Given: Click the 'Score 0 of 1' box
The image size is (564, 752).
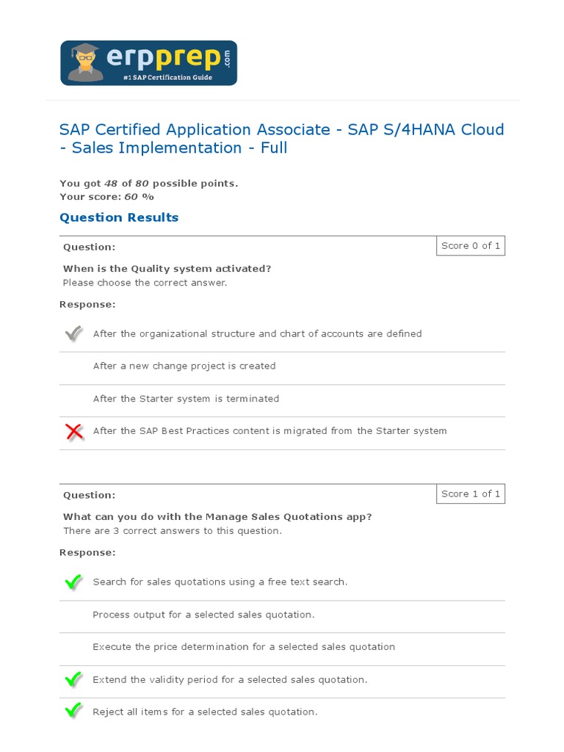Looking at the screenshot, I should (471, 246).
